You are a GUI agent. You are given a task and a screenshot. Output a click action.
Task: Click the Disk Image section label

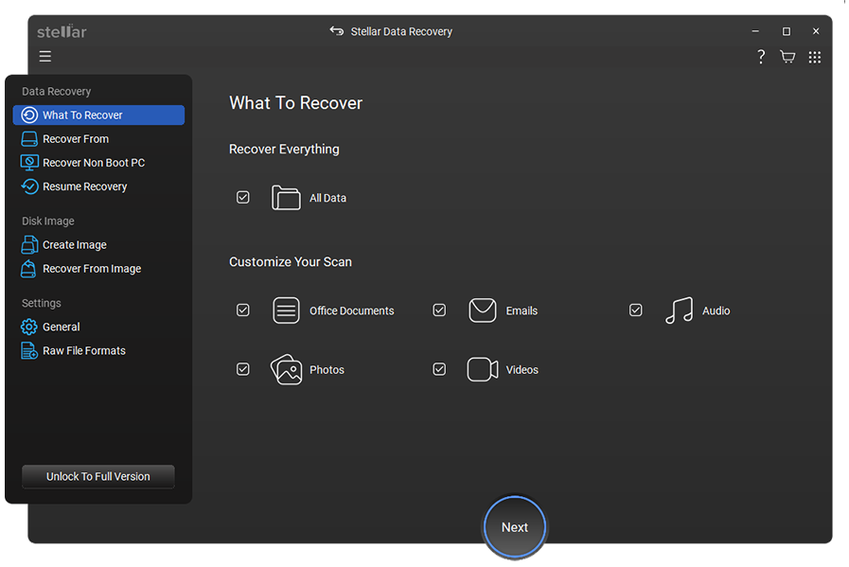coord(47,221)
